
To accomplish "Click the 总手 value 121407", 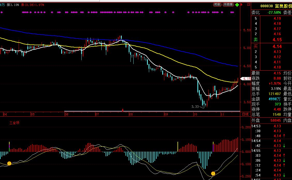I will click(x=275, y=94).
